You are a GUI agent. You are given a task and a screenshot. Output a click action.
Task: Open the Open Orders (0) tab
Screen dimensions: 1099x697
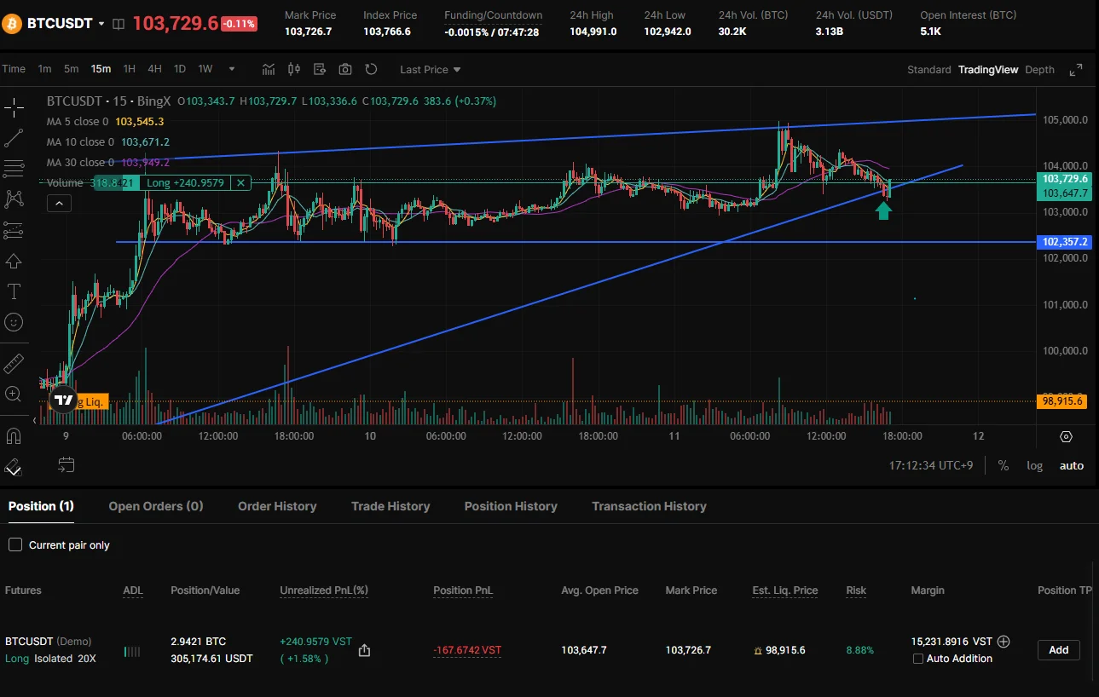click(156, 506)
